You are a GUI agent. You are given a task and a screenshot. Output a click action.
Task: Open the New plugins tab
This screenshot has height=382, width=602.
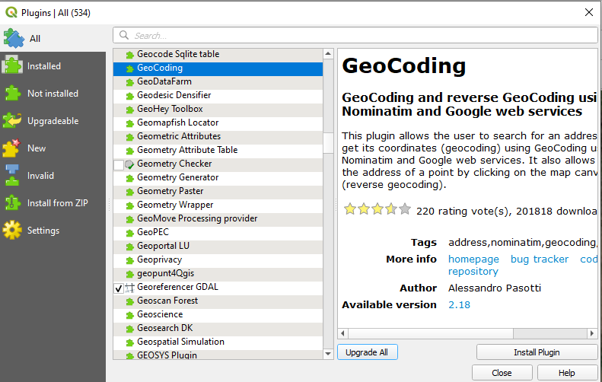(53, 148)
